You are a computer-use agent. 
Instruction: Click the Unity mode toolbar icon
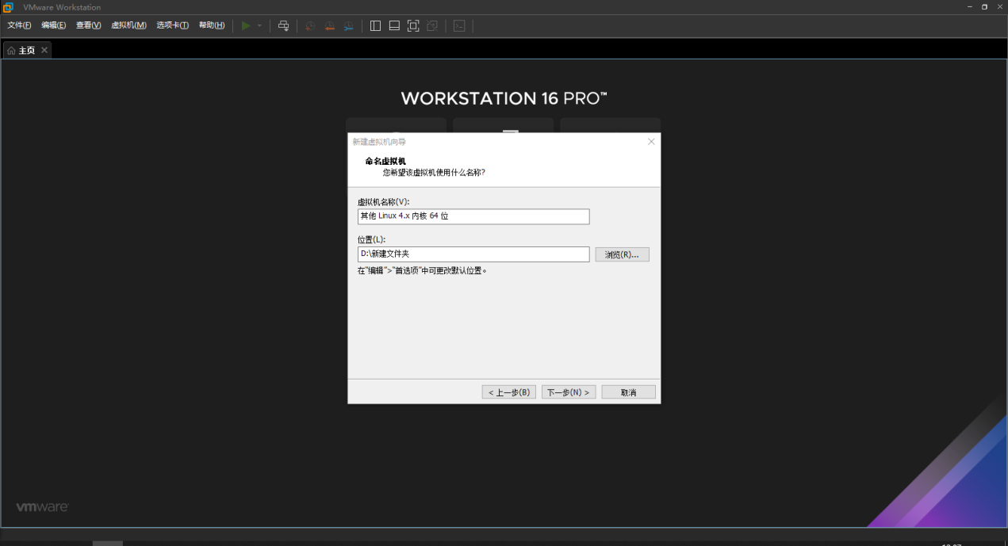pyautogui.click(x=432, y=25)
